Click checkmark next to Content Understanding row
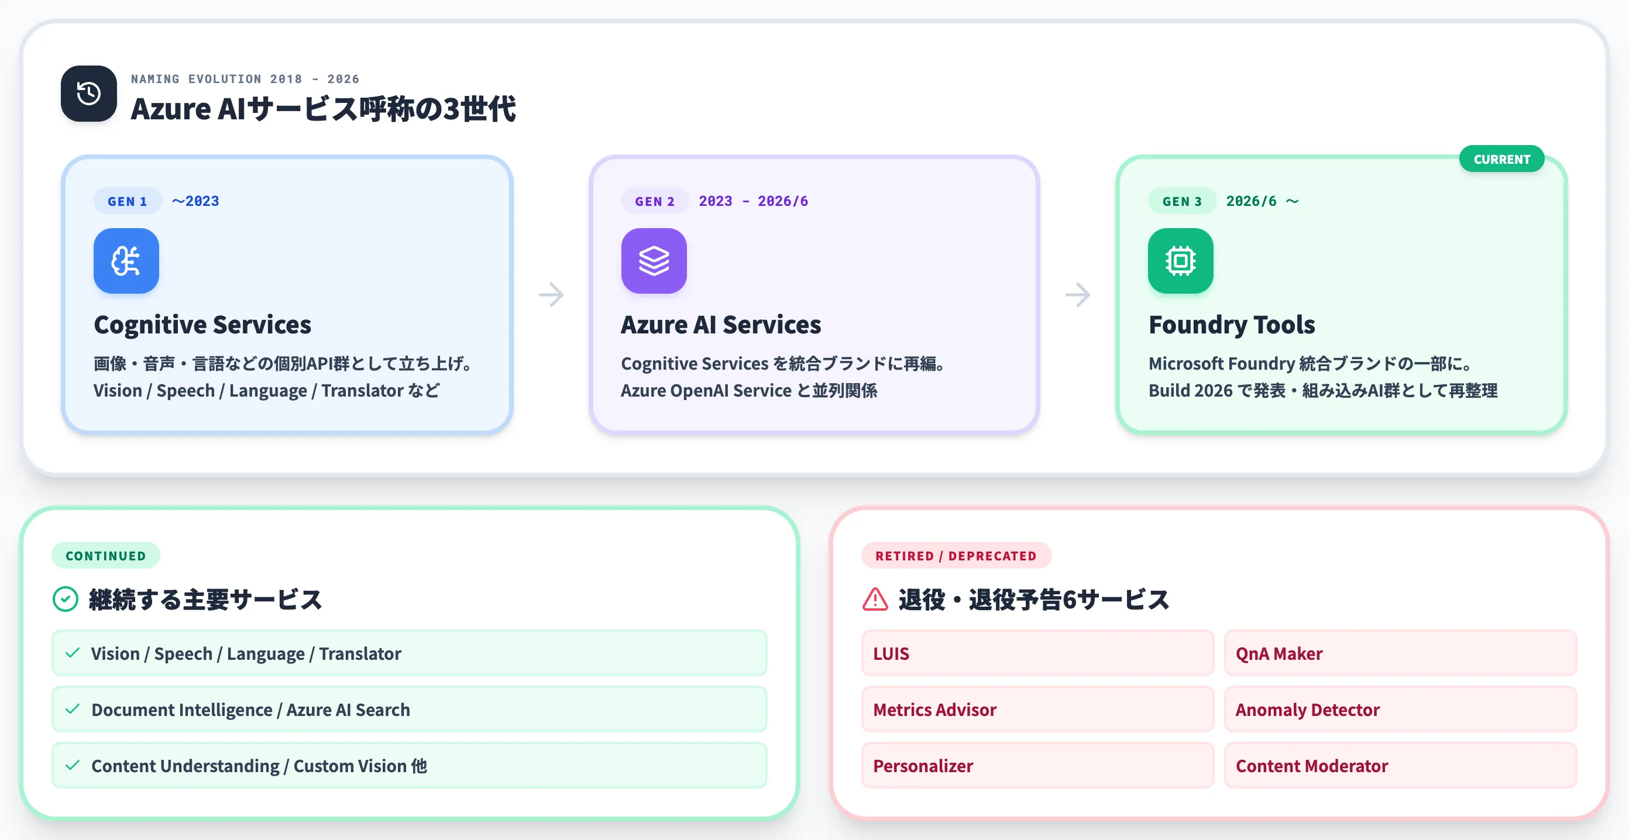 (73, 765)
